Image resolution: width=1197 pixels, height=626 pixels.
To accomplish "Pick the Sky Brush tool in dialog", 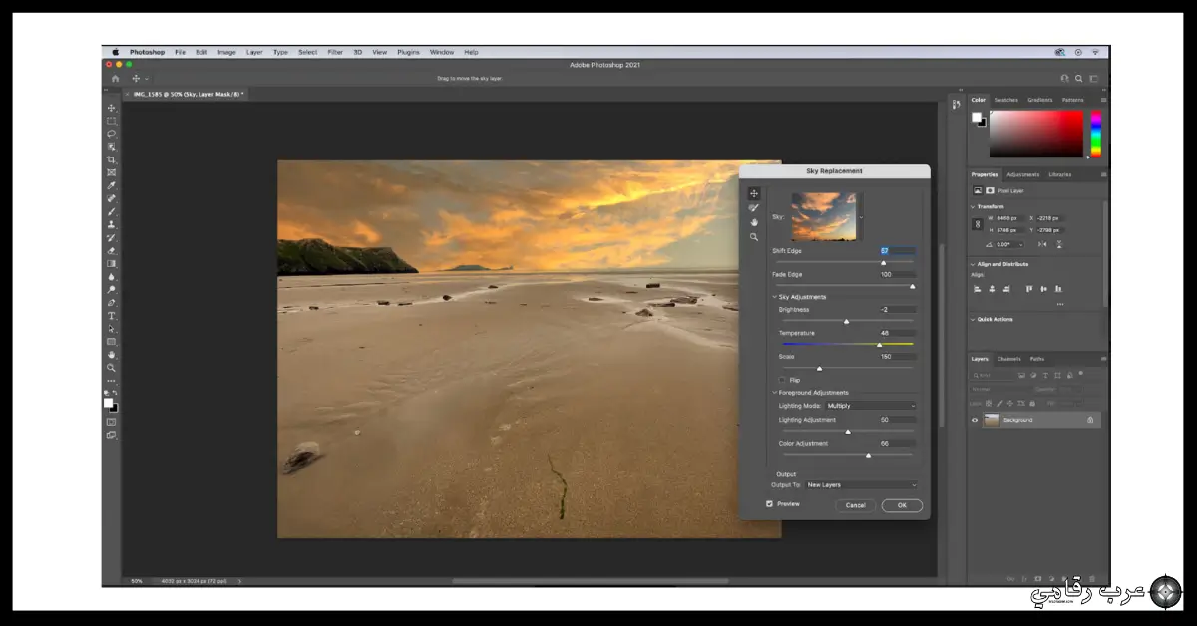I will coord(754,208).
